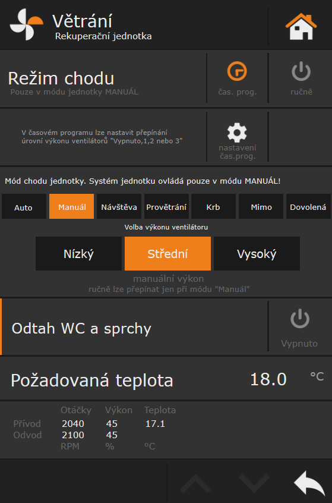Select the Mimo mode
This screenshot has width=332, height=503.
(x=261, y=206)
